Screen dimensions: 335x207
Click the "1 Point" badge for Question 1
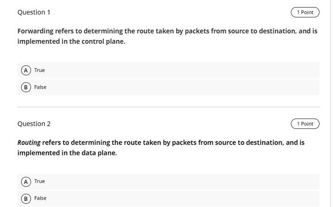(x=305, y=12)
